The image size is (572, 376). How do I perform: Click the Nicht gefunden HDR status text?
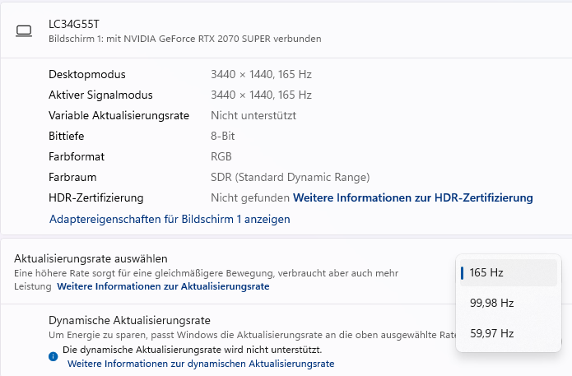pyautogui.click(x=250, y=197)
